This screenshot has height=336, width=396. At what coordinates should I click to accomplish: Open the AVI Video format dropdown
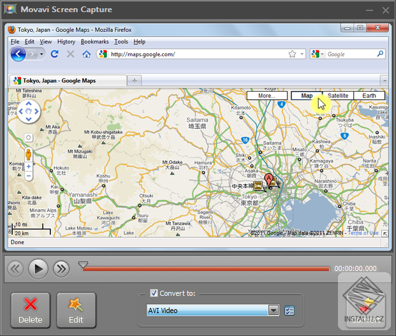click(x=274, y=310)
